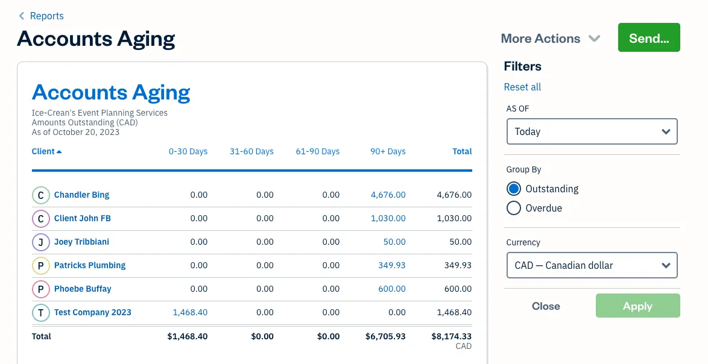Open Chandler Bing's 4,676.00 overdue amount
The width and height of the screenshot is (708, 364).
tap(388, 195)
